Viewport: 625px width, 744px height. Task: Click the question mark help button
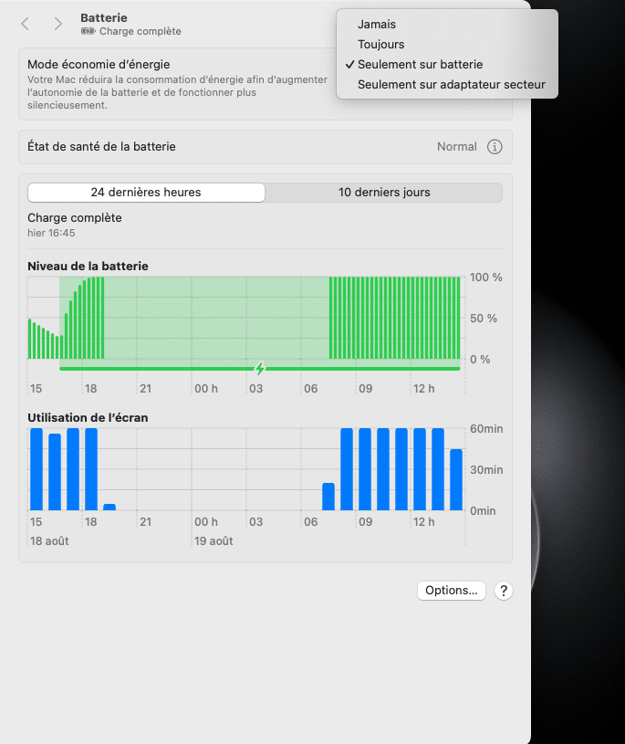tap(503, 591)
